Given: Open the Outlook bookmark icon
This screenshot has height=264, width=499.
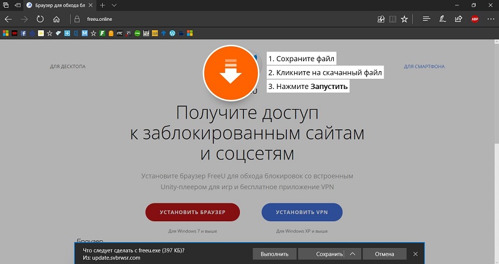Looking at the screenshot, I should [76, 33].
